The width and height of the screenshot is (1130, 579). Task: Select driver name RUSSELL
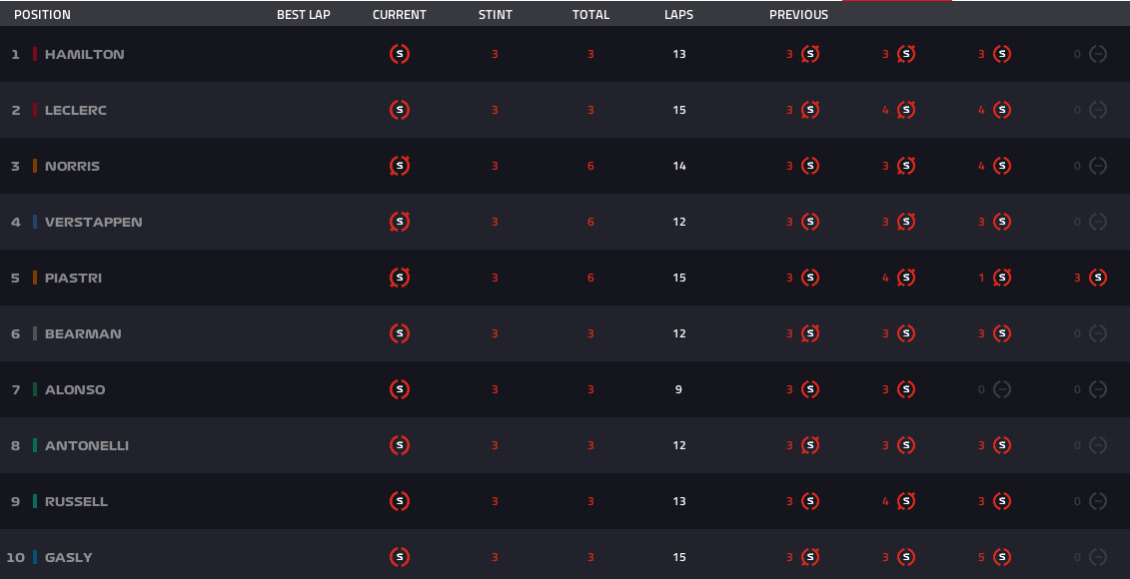[x=76, y=501]
